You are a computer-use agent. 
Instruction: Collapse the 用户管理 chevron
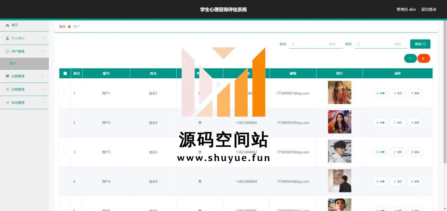43,51
